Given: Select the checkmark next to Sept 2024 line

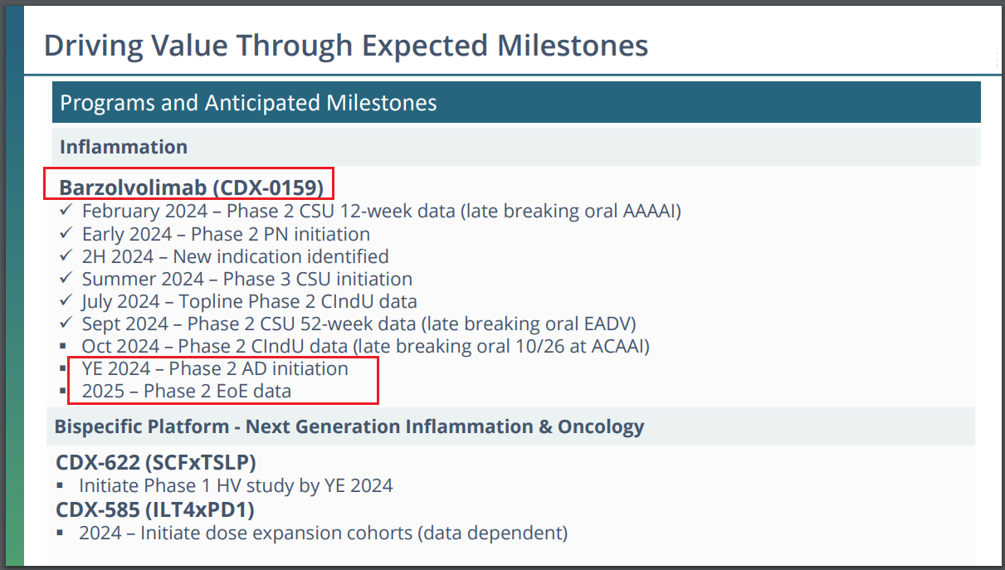Looking at the screenshot, I should (66, 324).
